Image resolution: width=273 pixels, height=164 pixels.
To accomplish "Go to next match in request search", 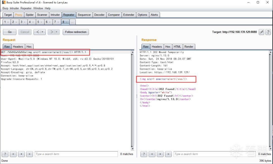I will pyautogui.click(x=29, y=154).
